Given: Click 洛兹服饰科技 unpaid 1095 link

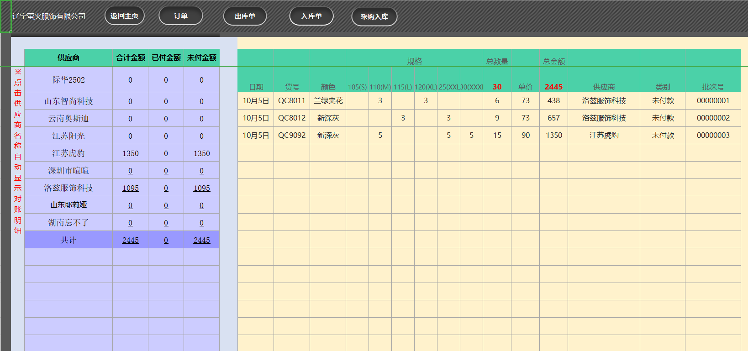Looking at the screenshot, I should pos(202,188).
